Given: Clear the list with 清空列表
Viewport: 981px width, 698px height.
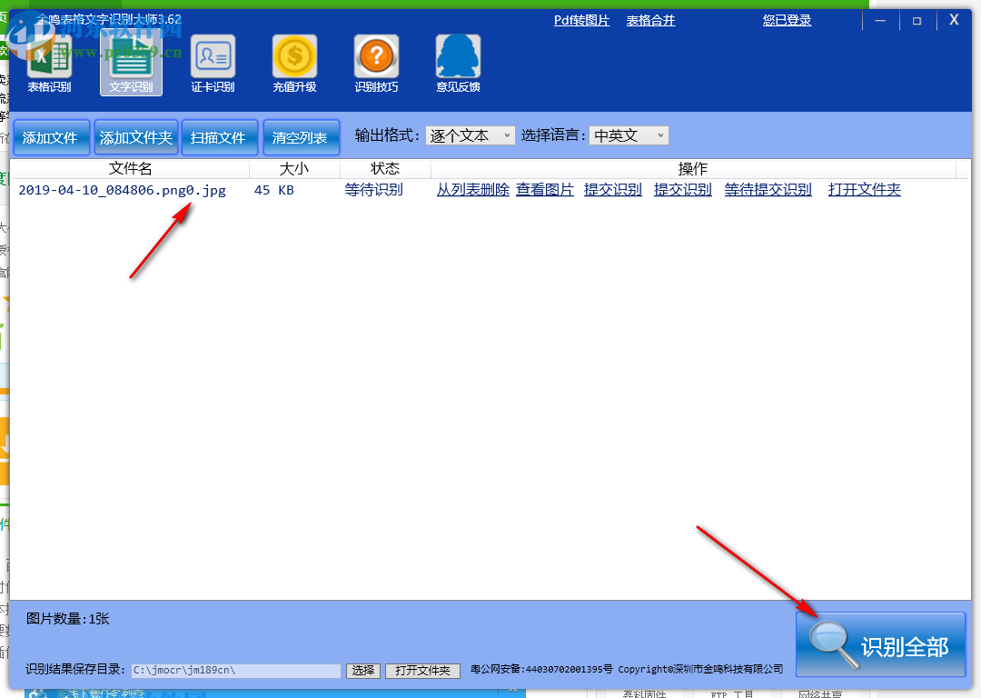Looking at the screenshot, I should tap(301, 136).
